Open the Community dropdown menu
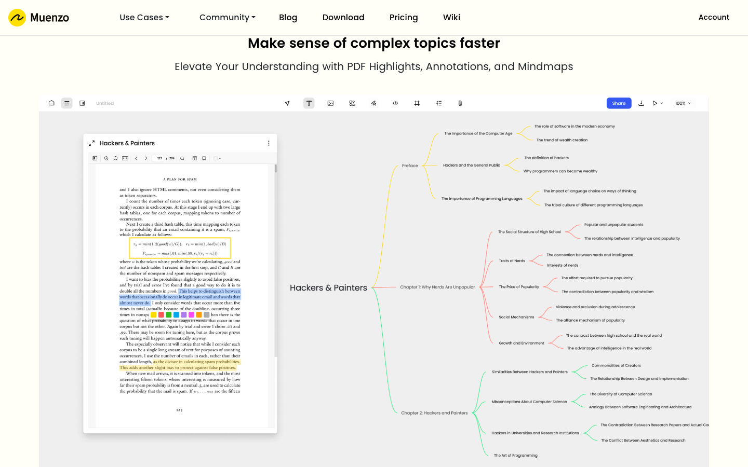The width and height of the screenshot is (748, 467). [x=227, y=18]
